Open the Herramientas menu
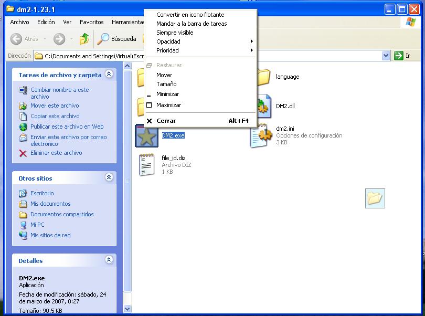This screenshot has height=316, width=425. tap(127, 22)
